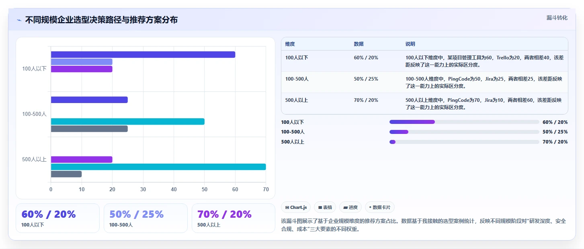Select the 数据卡片 tag chip

coord(380,207)
